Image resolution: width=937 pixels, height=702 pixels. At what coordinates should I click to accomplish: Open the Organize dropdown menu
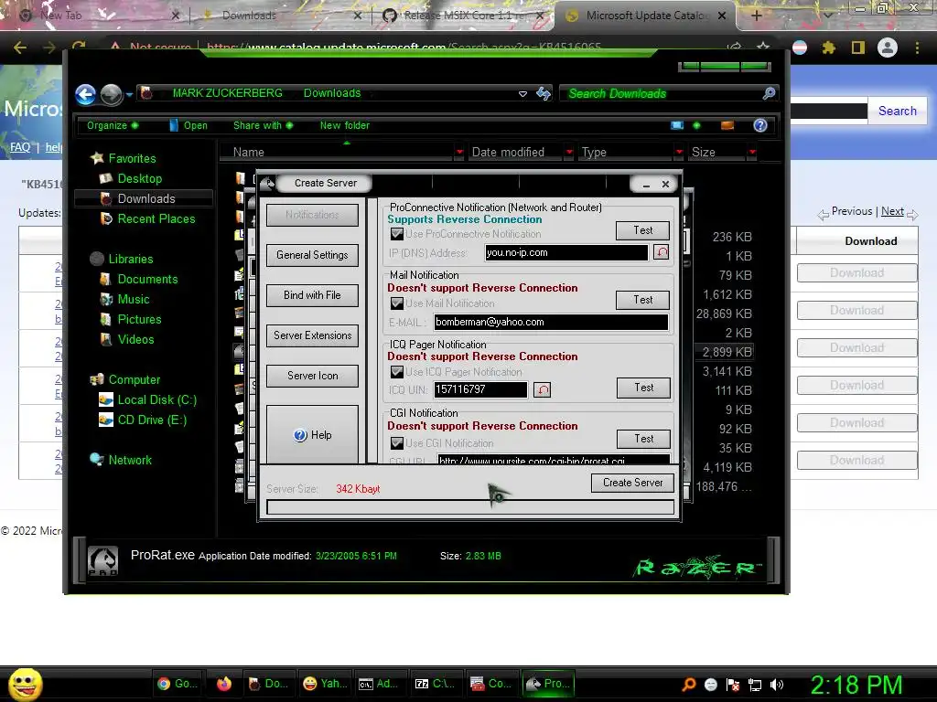pyautogui.click(x=113, y=125)
